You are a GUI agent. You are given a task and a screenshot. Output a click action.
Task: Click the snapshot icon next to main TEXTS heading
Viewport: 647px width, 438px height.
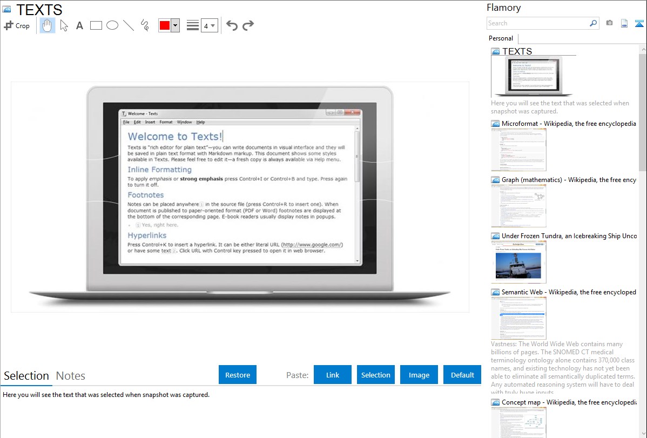(x=6, y=9)
